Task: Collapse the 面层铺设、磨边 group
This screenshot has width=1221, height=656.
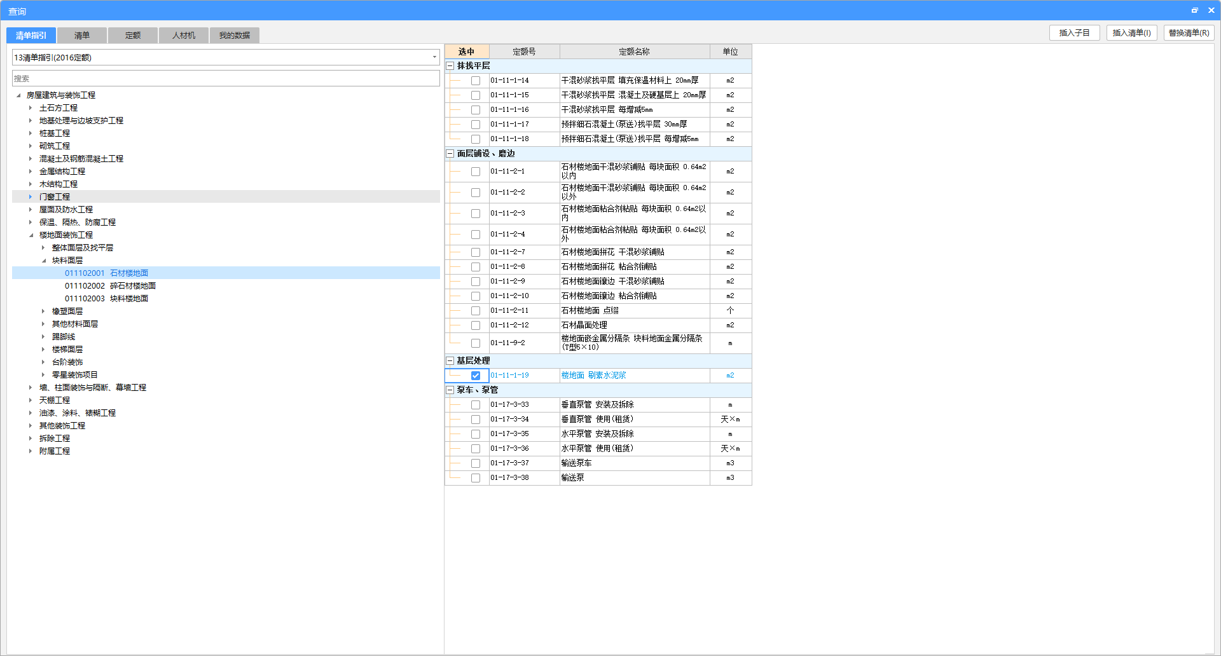Action: click(450, 153)
